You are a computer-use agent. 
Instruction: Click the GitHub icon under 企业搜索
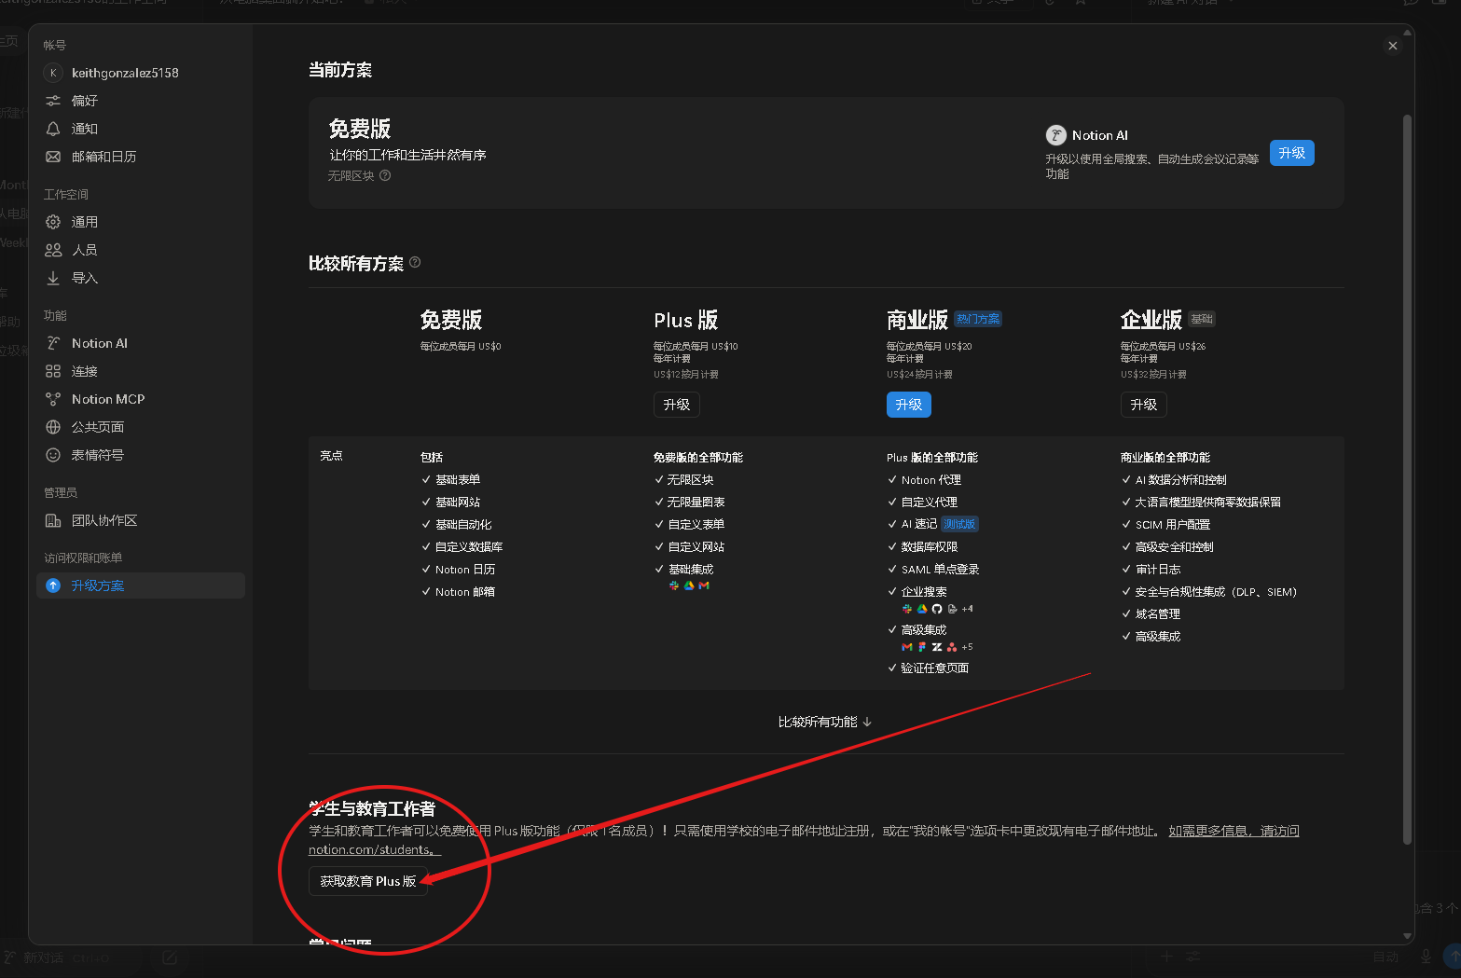point(937,609)
